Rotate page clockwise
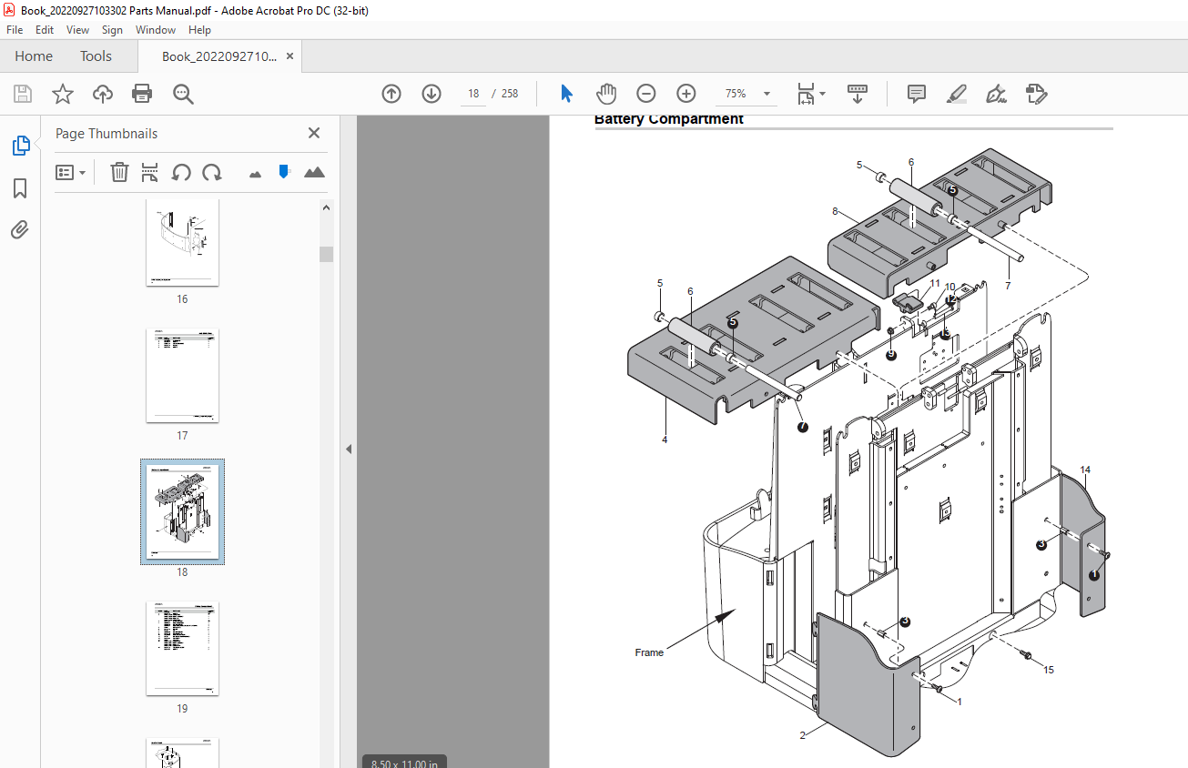Screen dimensions: 1188x768 pyautogui.click(x=212, y=172)
